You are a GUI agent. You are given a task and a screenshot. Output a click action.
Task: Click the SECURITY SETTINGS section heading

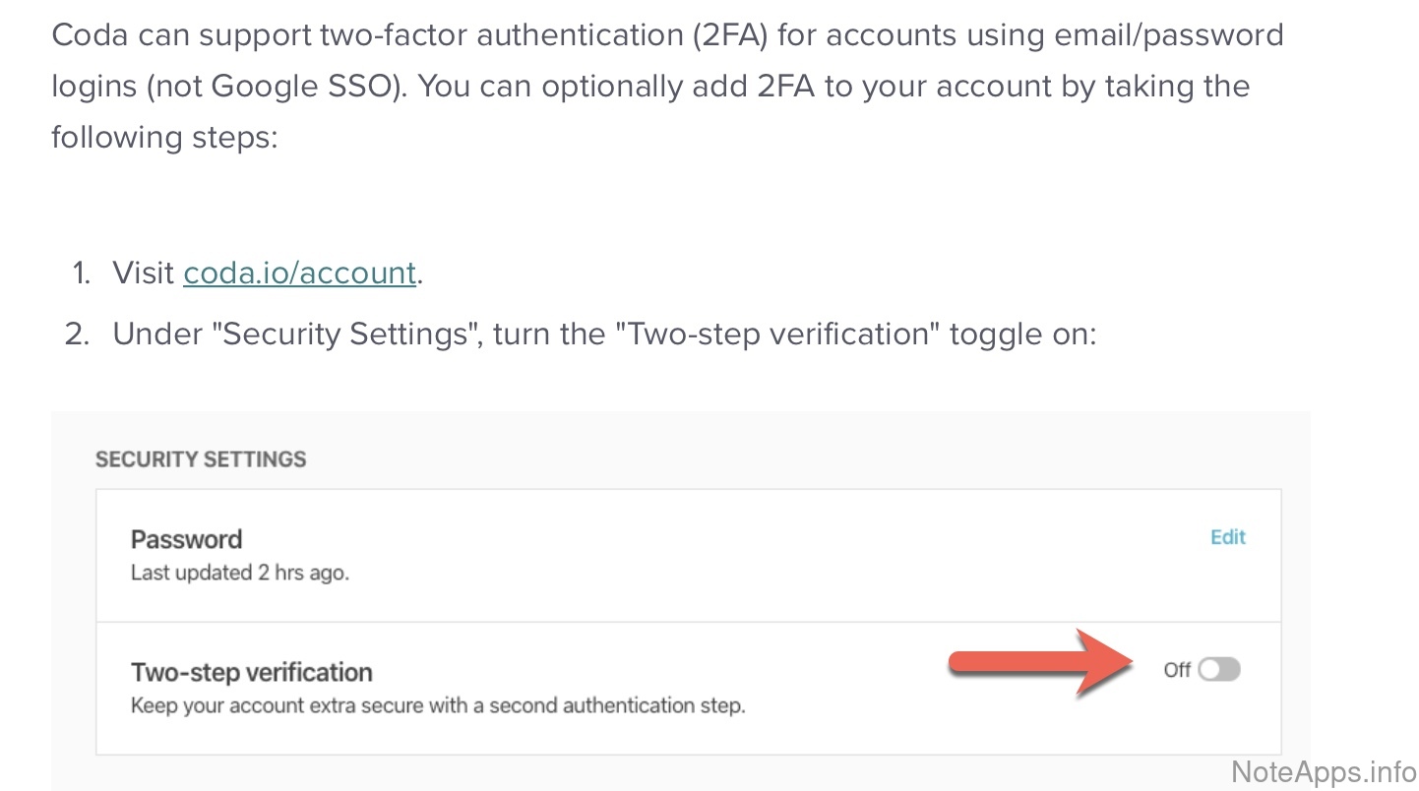201,459
